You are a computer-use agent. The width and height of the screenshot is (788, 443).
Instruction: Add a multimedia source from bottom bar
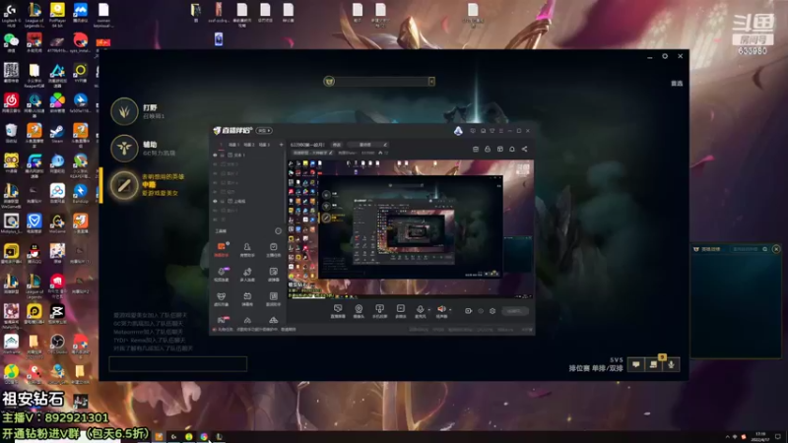point(401,311)
